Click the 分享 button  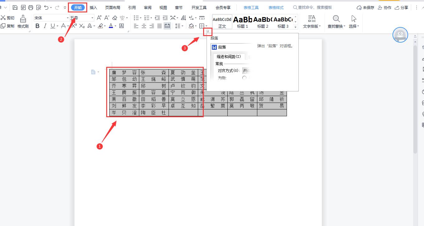[401, 7]
